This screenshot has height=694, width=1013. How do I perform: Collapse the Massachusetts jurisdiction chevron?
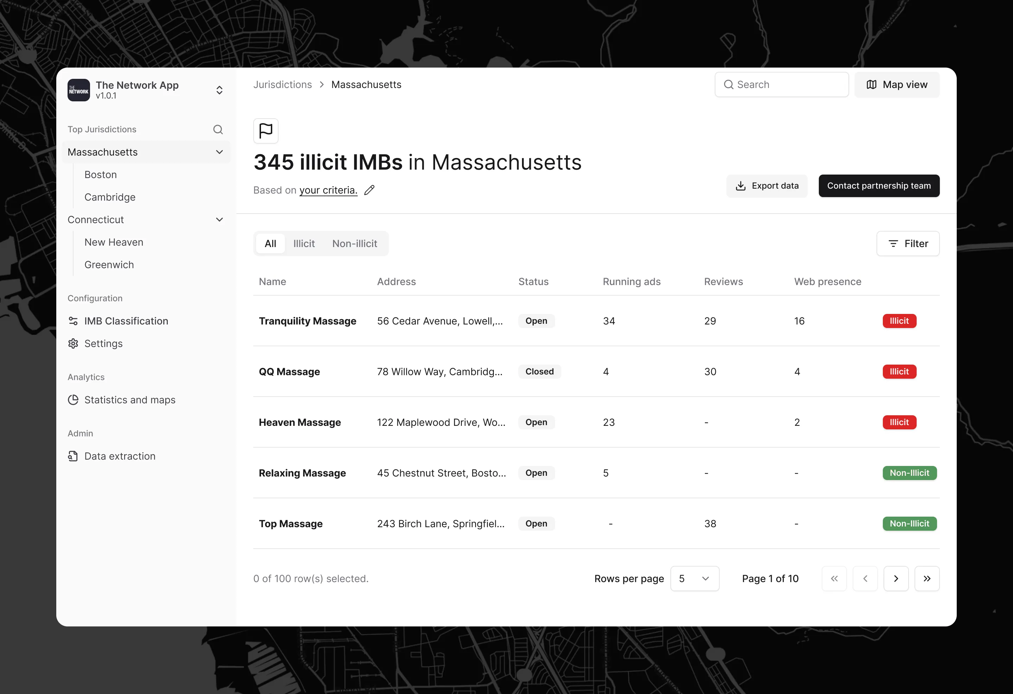(x=219, y=152)
